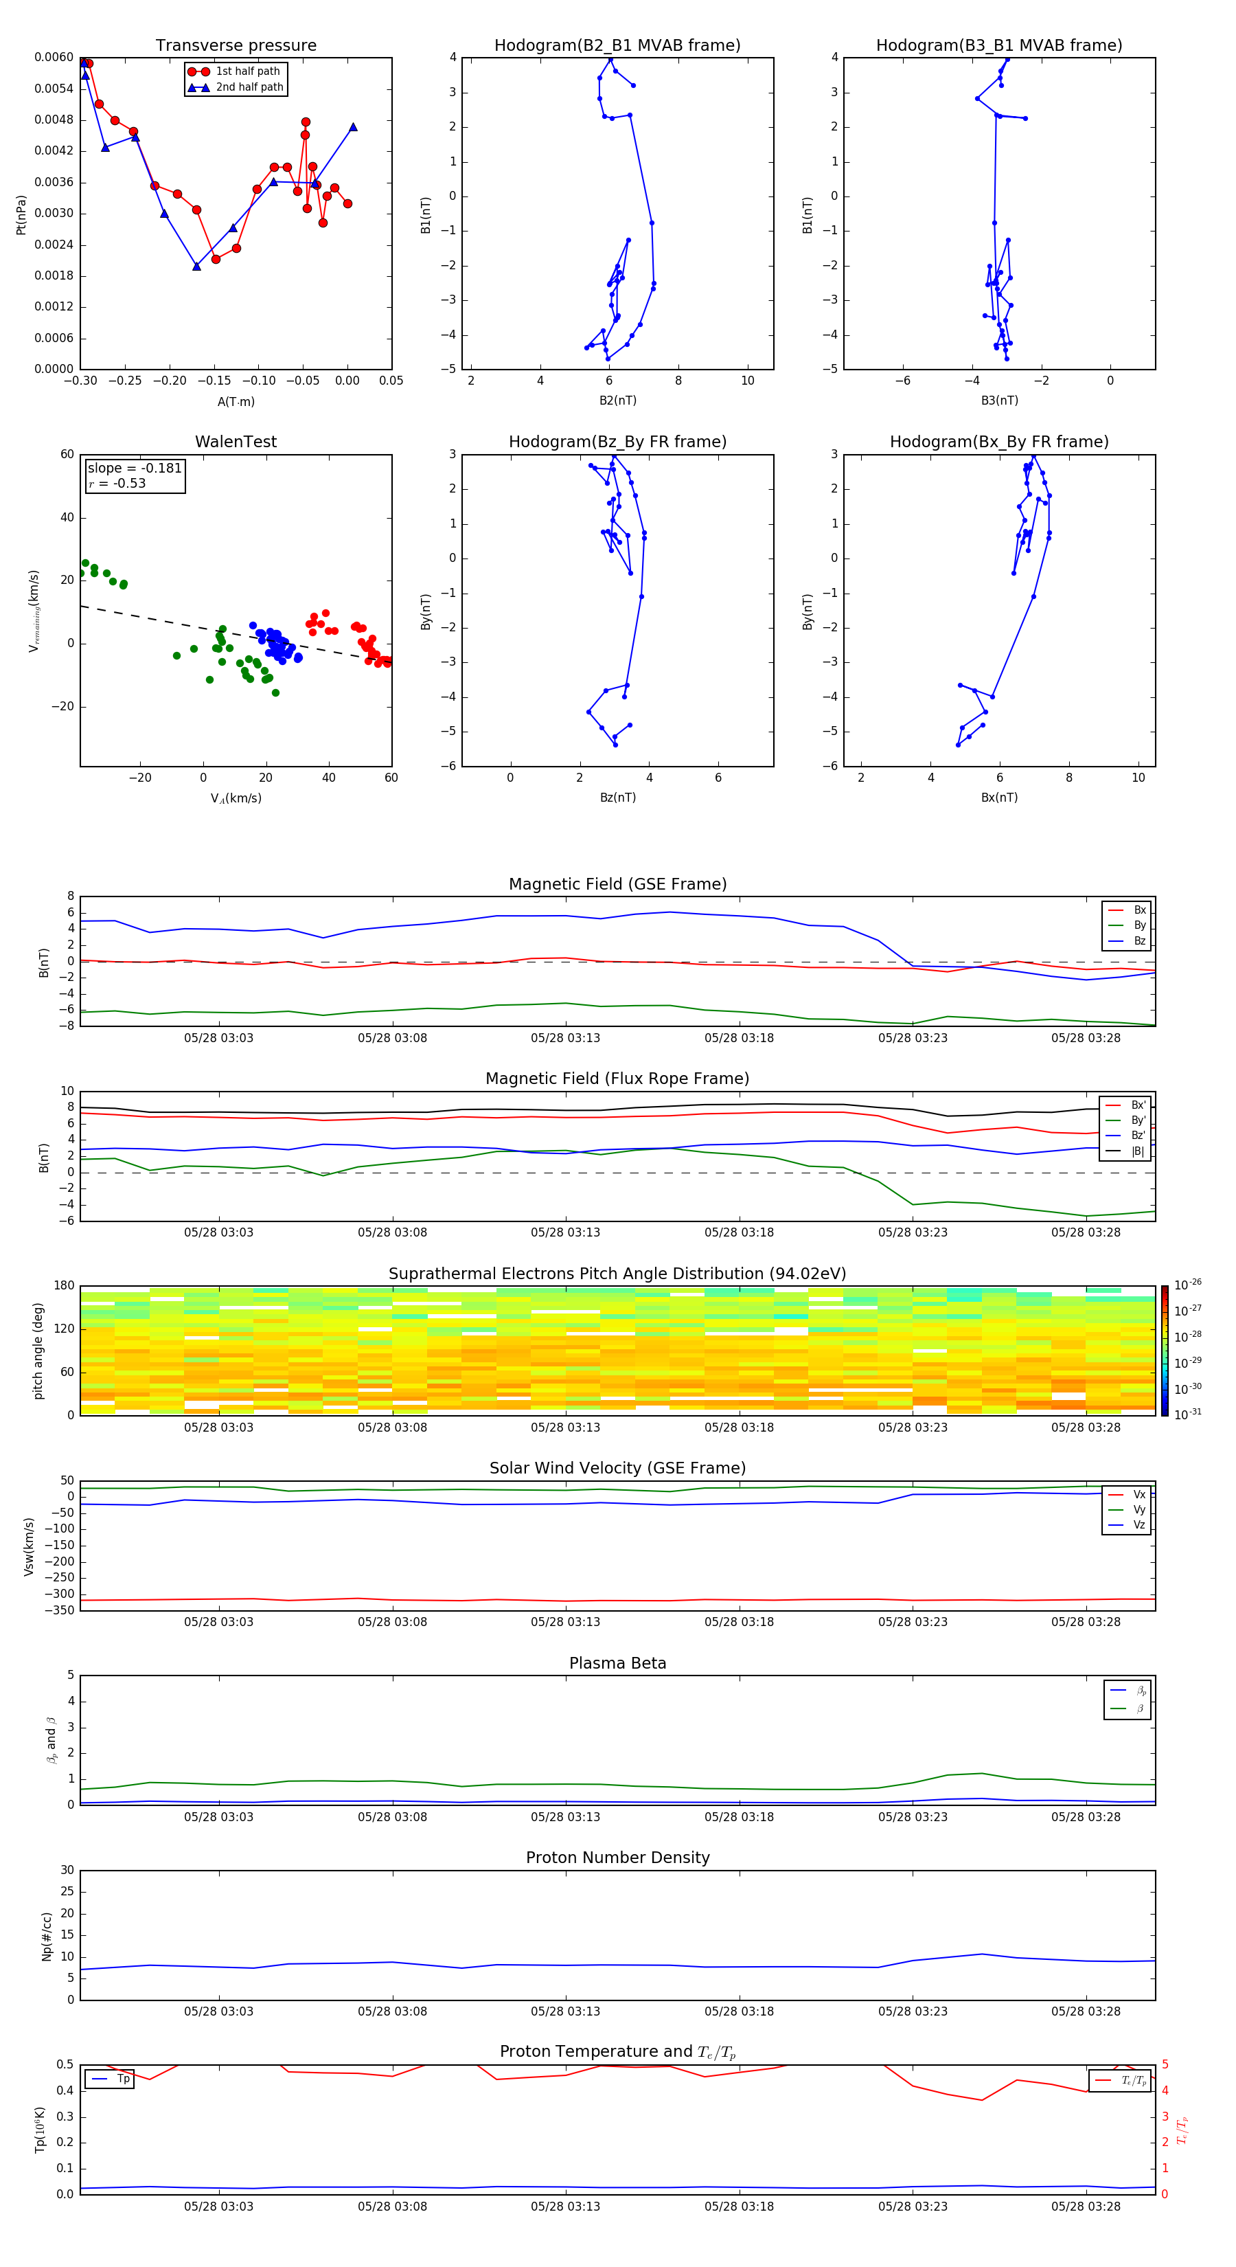Select the "r = -0.53" correlation annotation

117,483
